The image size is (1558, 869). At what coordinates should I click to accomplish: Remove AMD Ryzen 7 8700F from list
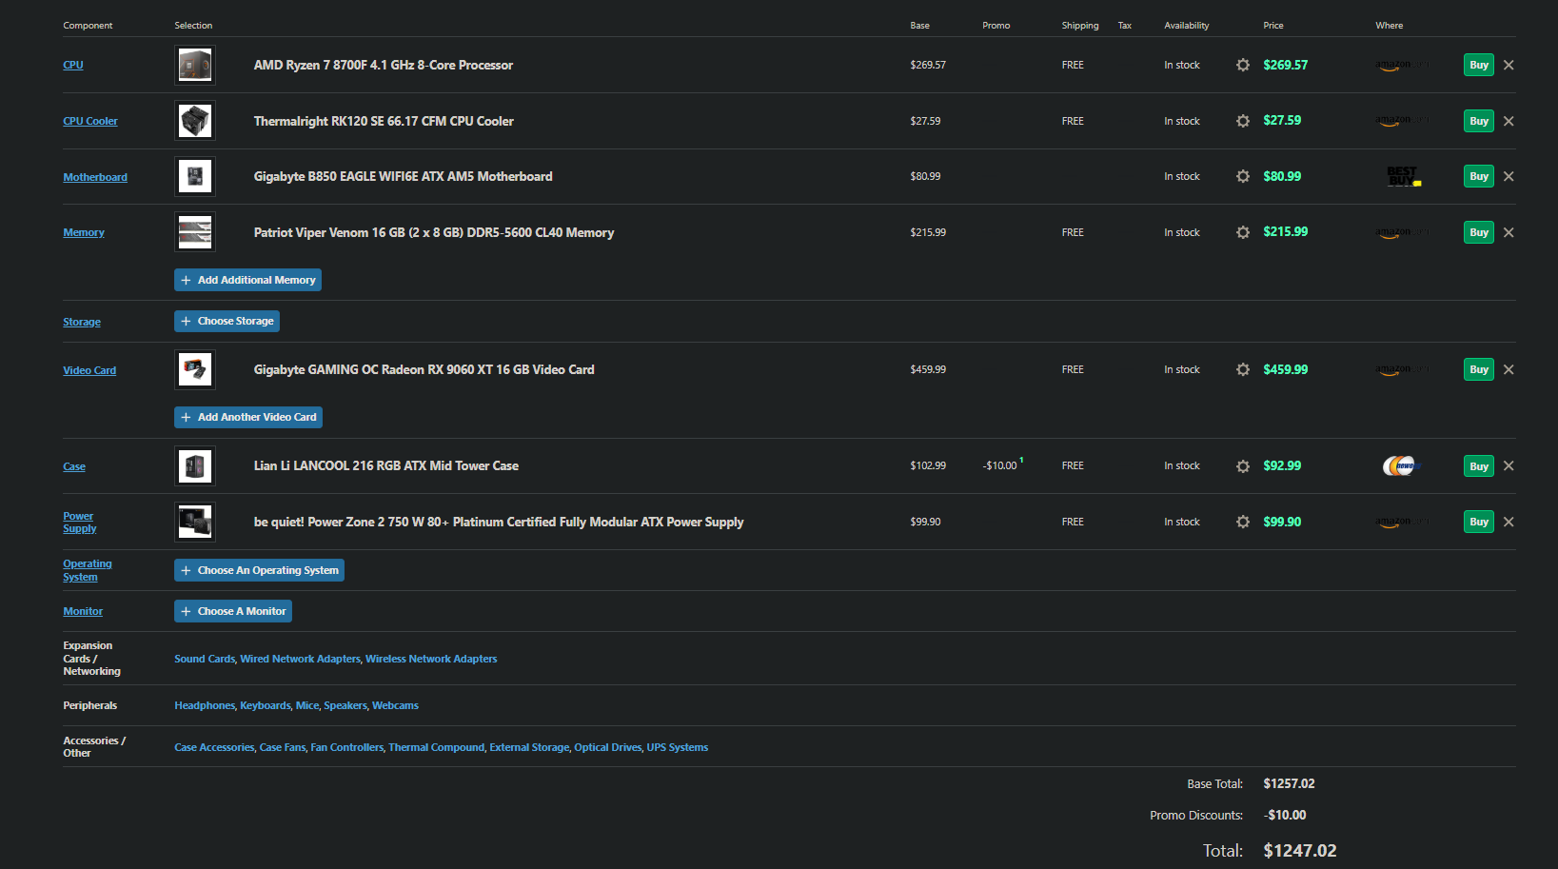pos(1509,65)
